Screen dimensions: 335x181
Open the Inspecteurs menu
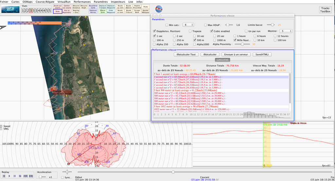[118, 2]
